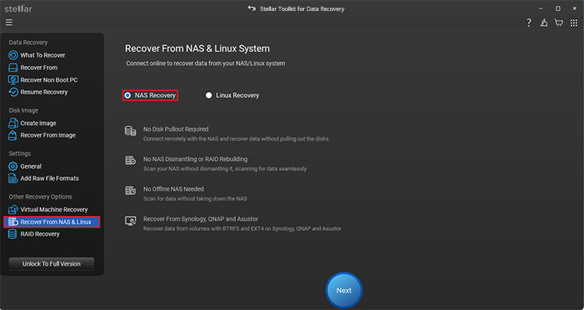Click the Resume Recovery icon

click(x=13, y=92)
